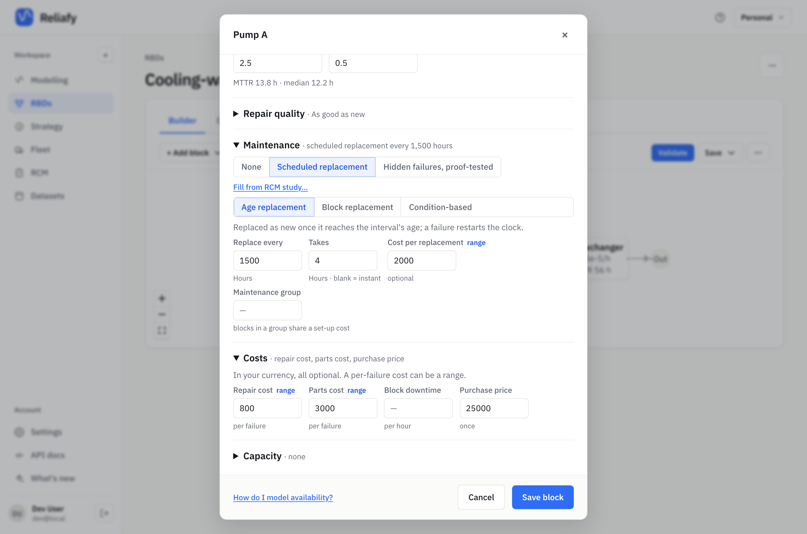Click the Cost per replacement field

click(x=422, y=260)
